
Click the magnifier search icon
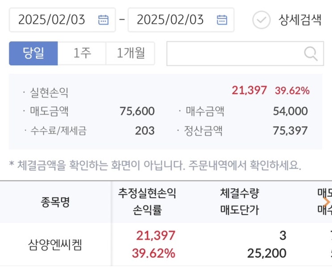click(x=311, y=54)
